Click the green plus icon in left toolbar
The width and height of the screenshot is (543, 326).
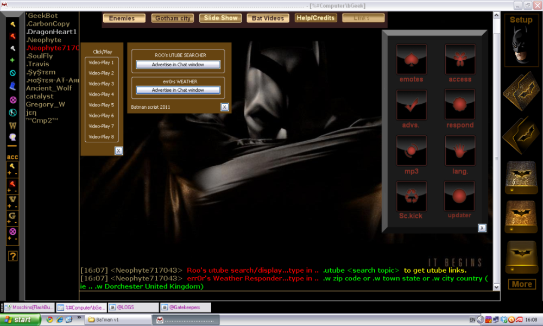12,60
